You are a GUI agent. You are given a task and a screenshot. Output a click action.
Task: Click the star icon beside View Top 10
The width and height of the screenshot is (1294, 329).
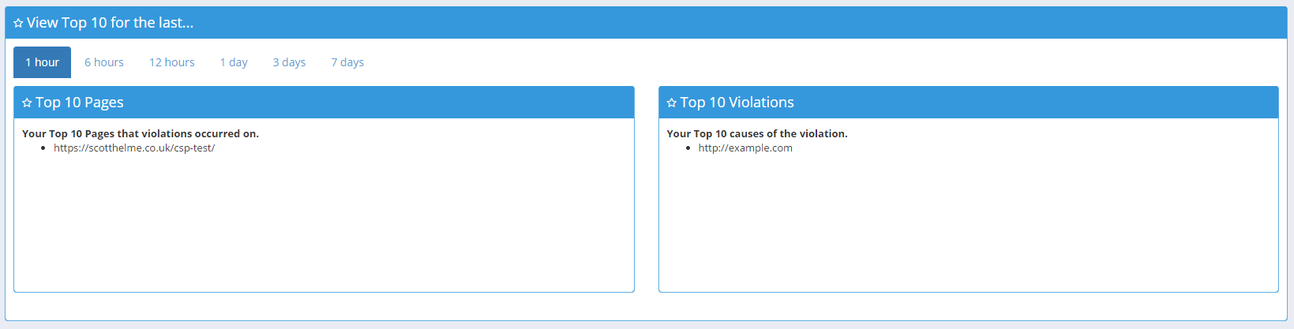tap(18, 24)
